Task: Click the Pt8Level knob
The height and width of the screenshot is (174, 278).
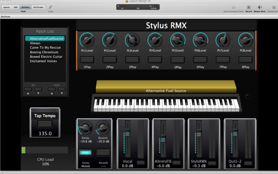Action: pos(246,41)
